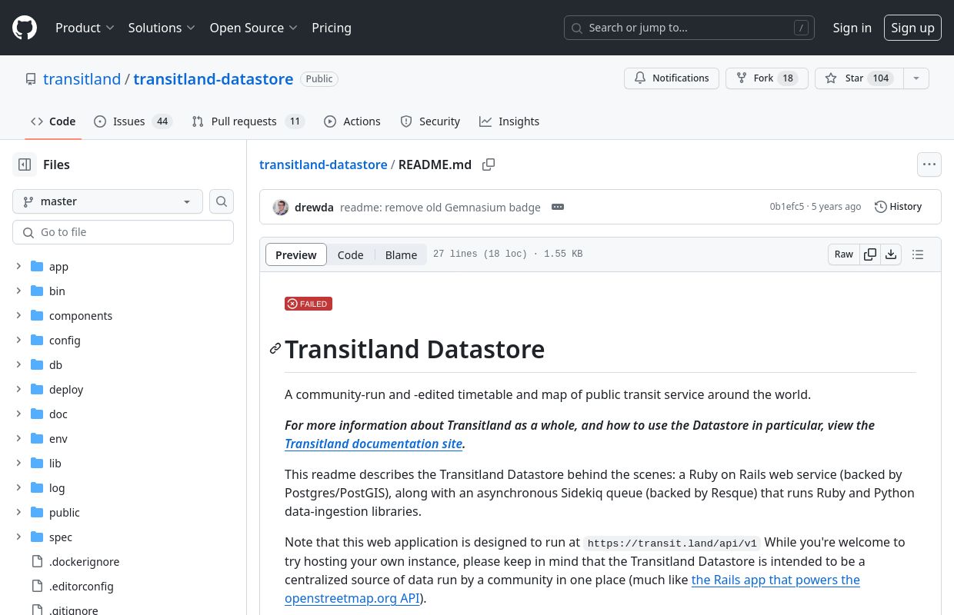Open the History clock button

[x=899, y=207]
